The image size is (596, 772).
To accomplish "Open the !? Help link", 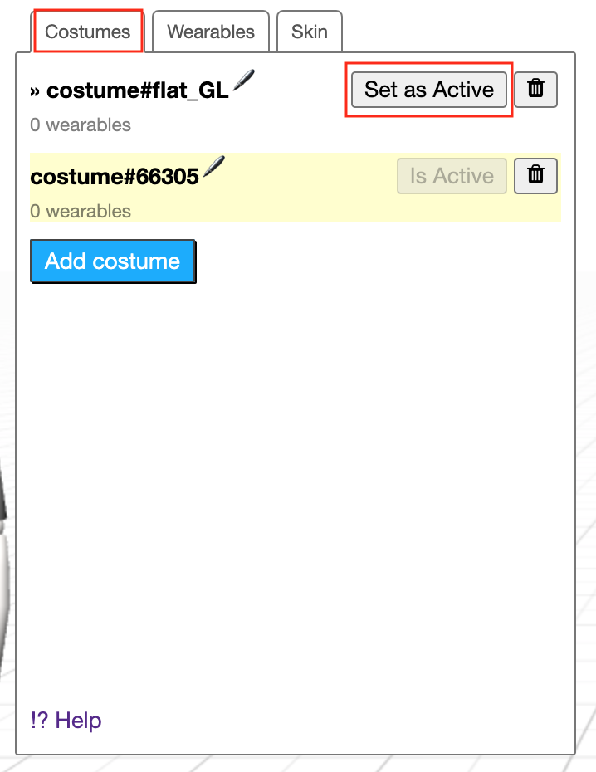I will pyautogui.click(x=66, y=720).
